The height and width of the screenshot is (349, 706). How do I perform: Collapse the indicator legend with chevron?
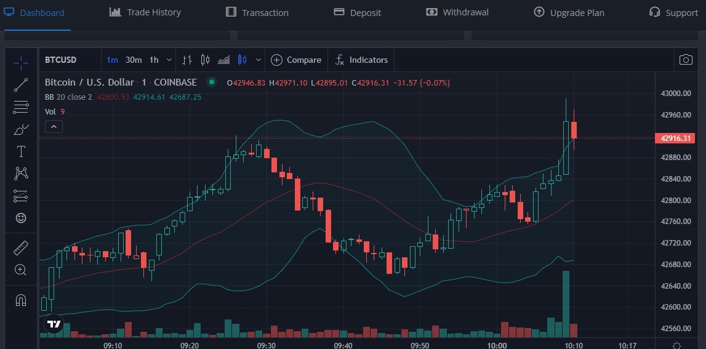point(54,127)
